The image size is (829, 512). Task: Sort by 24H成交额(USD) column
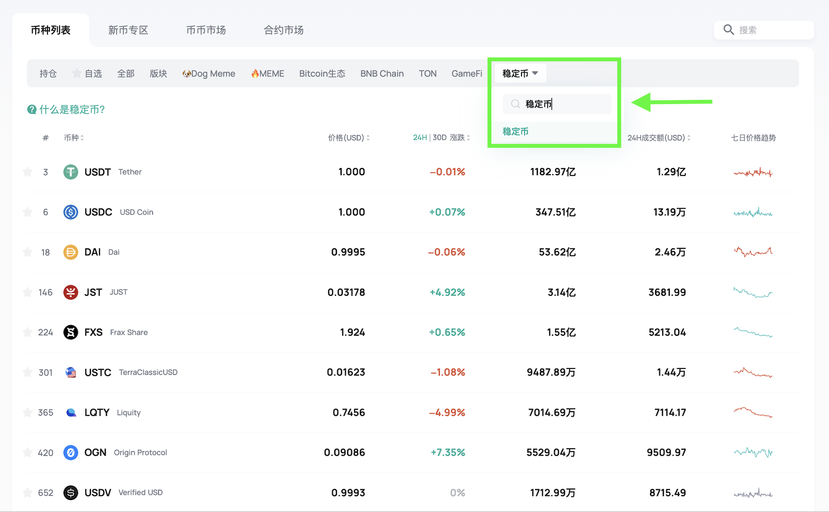pyautogui.click(x=659, y=138)
